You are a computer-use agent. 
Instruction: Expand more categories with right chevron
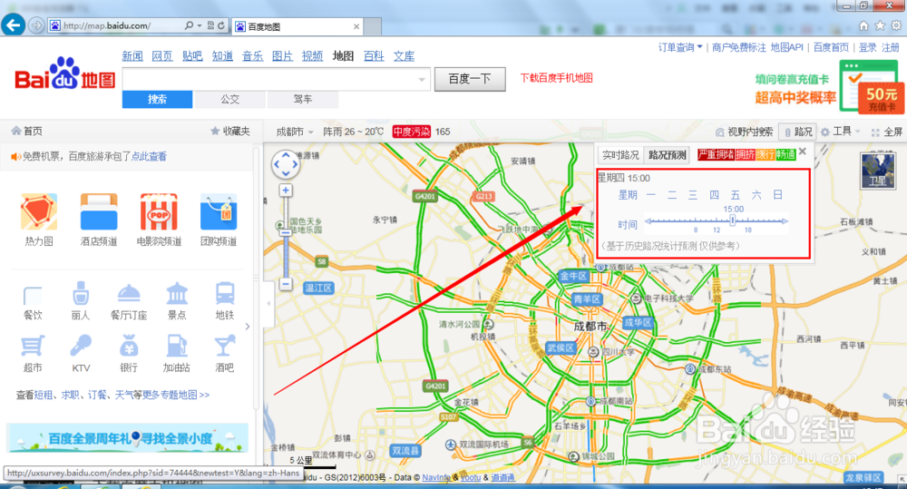pyautogui.click(x=248, y=327)
